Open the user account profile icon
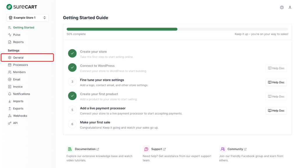 coord(290,8)
